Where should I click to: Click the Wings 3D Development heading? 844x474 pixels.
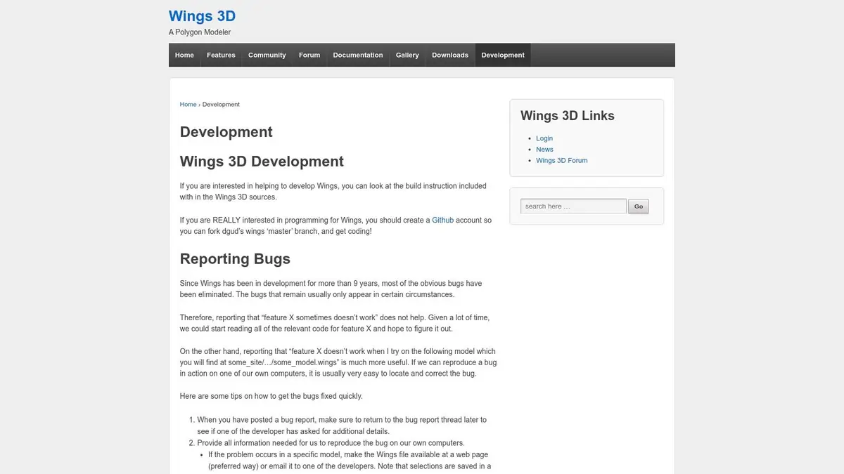coord(262,162)
